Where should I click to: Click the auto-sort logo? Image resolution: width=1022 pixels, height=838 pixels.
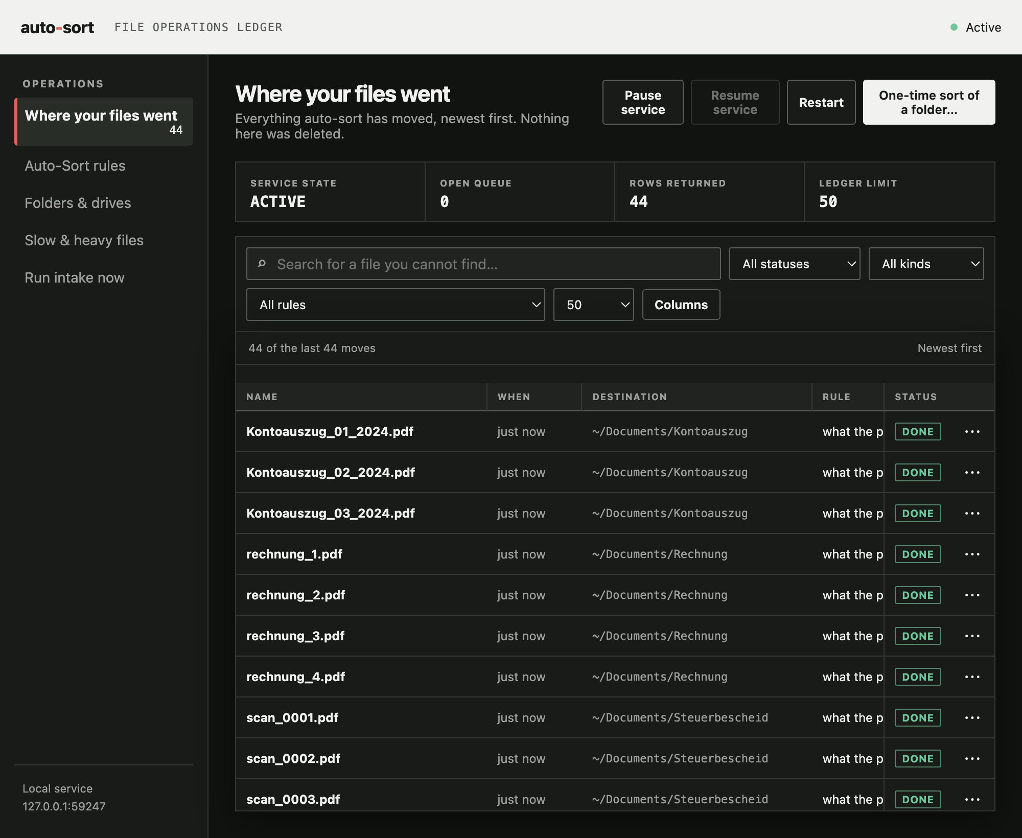[57, 27]
